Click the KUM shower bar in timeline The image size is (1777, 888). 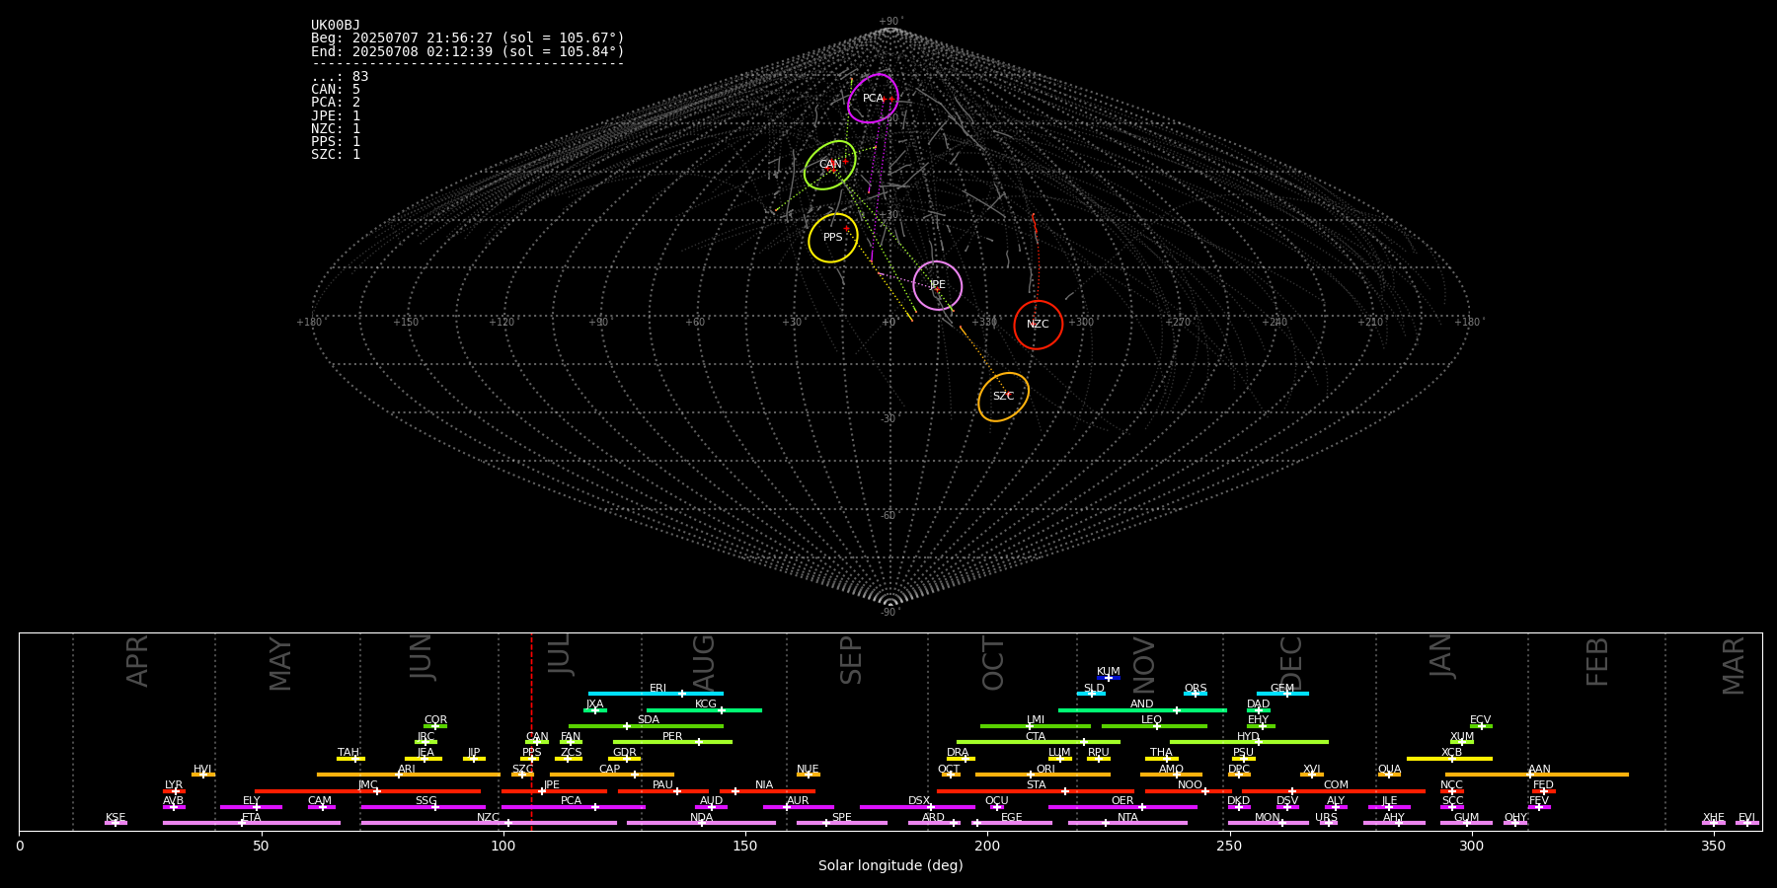click(1108, 678)
